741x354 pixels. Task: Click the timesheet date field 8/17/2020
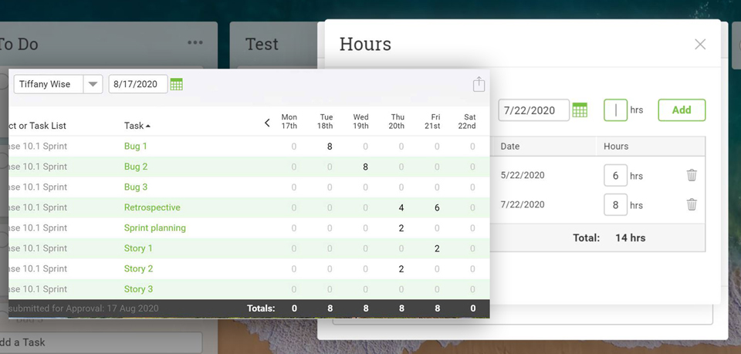[x=138, y=84]
